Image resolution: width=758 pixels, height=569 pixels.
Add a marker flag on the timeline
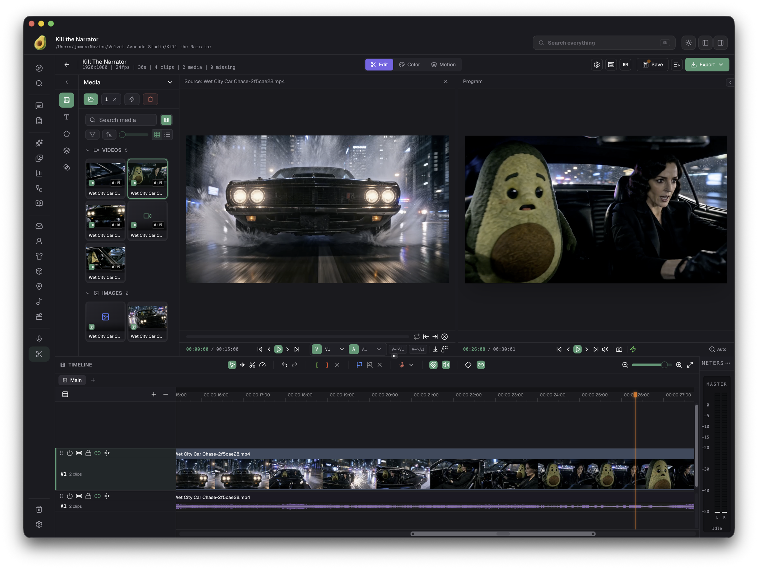click(359, 365)
